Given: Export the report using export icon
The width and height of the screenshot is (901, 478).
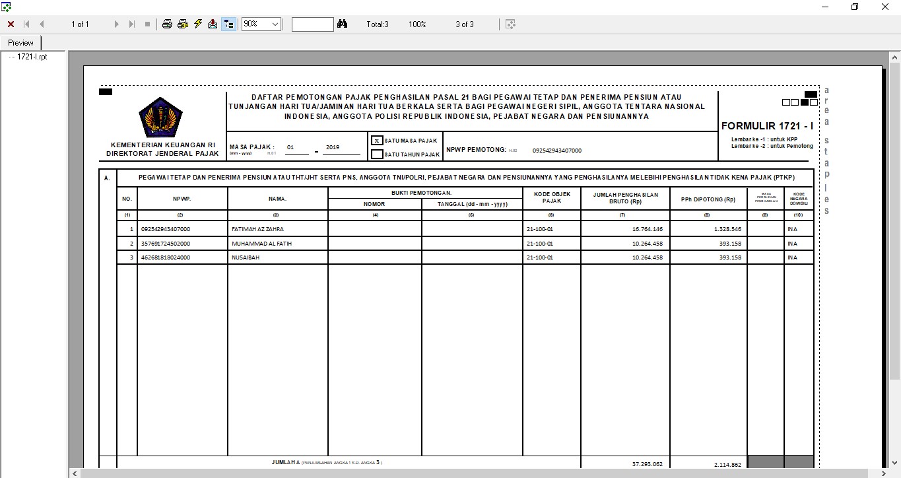Looking at the screenshot, I should point(213,24).
